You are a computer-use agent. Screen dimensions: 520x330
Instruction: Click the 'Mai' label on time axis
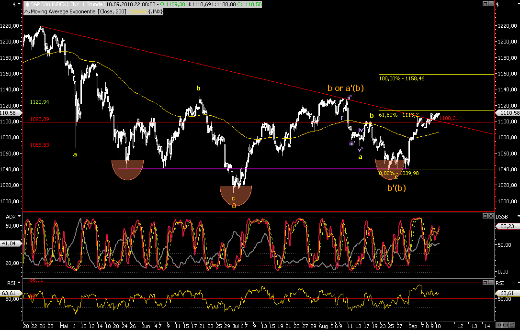pyautogui.click(x=64, y=326)
